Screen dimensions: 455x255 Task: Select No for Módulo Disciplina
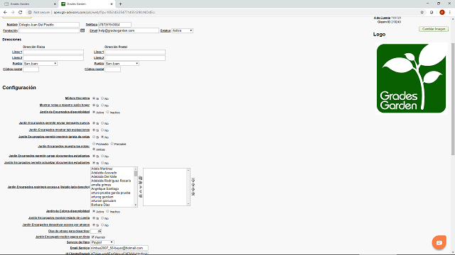point(102,98)
